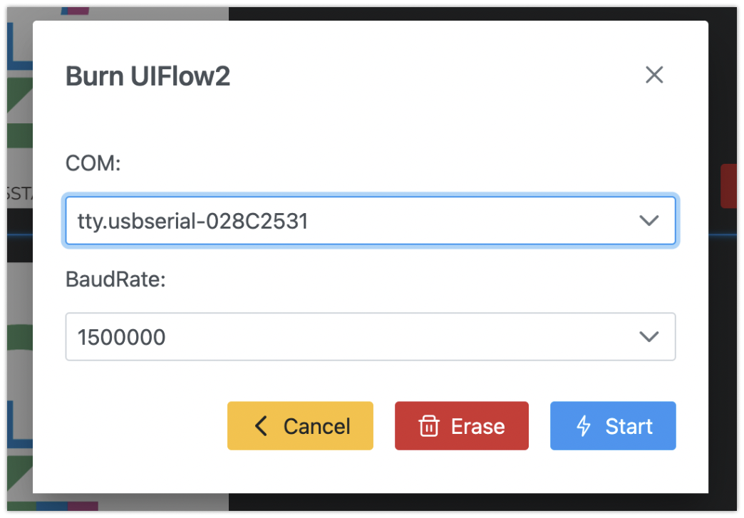Click the red badge peeking out right of the dialog
The width and height of the screenshot is (744, 518).
pyautogui.click(x=728, y=186)
